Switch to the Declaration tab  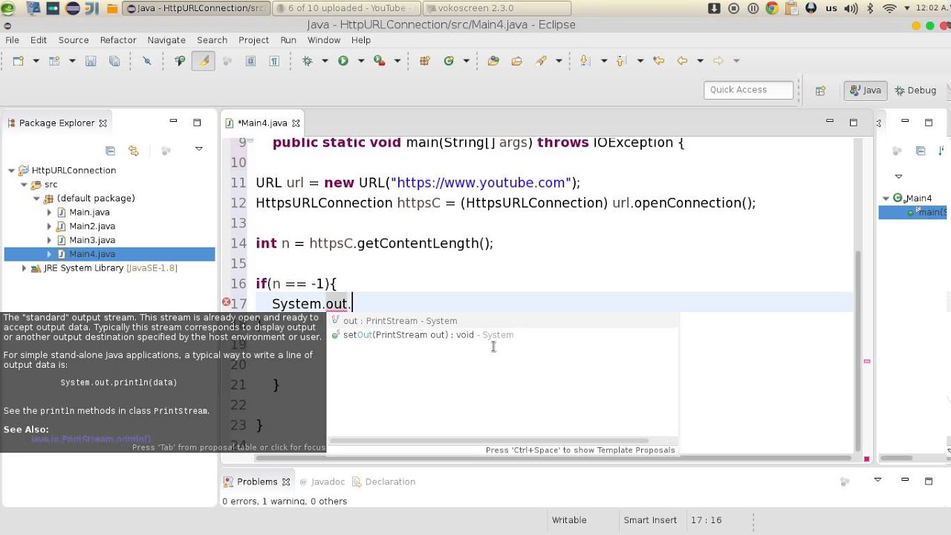(383, 481)
